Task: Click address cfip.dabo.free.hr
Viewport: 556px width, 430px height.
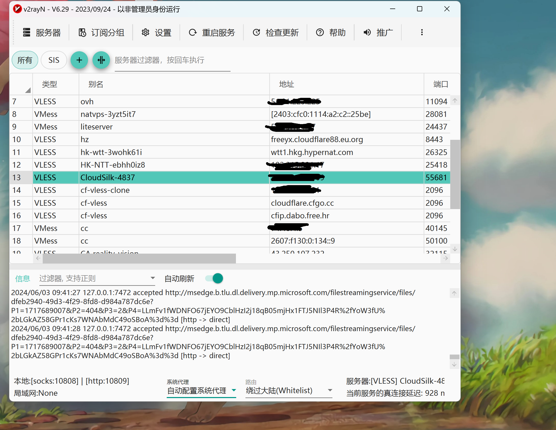Action: [300, 216]
